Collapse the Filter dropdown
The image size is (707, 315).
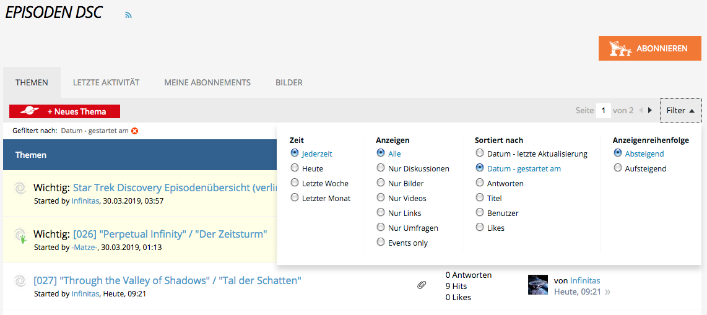(x=680, y=110)
